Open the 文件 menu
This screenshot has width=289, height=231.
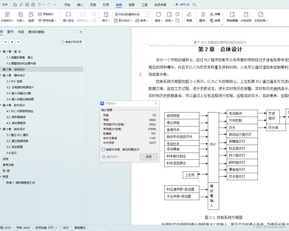4,5
